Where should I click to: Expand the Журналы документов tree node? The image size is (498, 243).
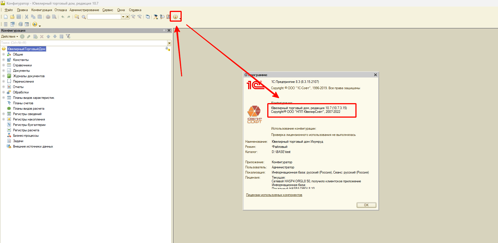[x=3, y=76]
